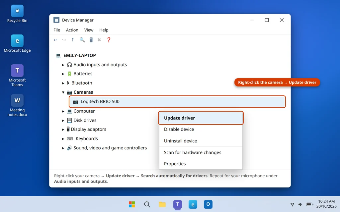Click the magnifier scan toolbar icon
This screenshot has height=212, width=340.
(82, 40)
